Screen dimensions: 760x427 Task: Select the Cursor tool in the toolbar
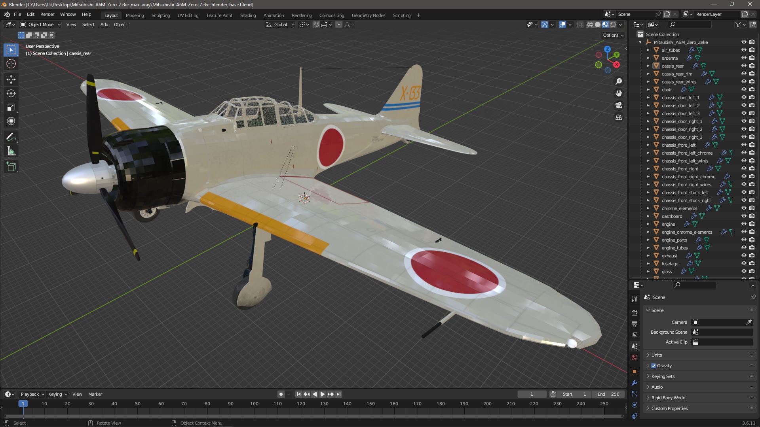pyautogui.click(x=11, y=64)
